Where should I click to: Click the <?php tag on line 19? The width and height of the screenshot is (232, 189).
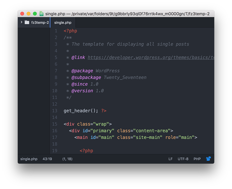86,151
